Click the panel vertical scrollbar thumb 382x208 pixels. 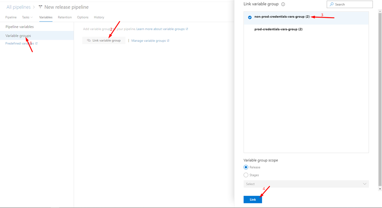tap(380, 100)
